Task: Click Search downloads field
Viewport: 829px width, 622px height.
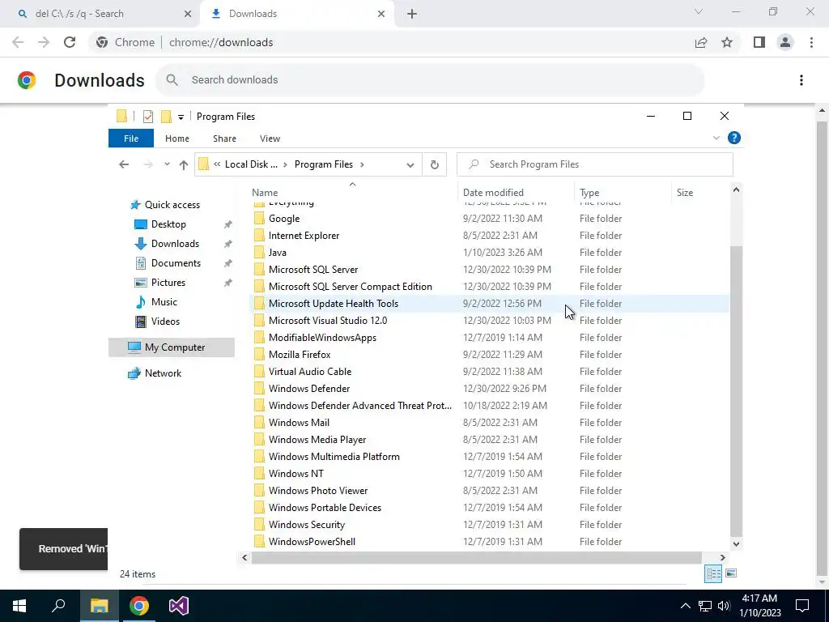Action: [430, 80]
